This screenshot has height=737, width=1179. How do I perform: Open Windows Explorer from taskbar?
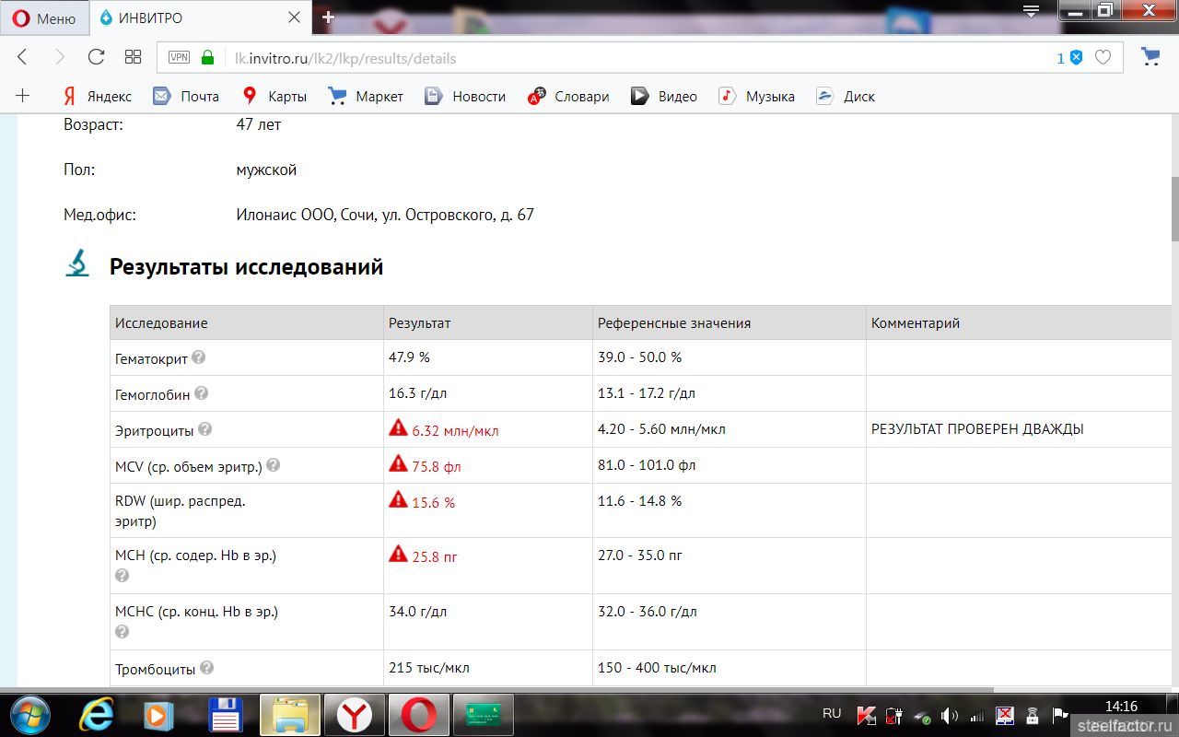(x=290, y=715)
